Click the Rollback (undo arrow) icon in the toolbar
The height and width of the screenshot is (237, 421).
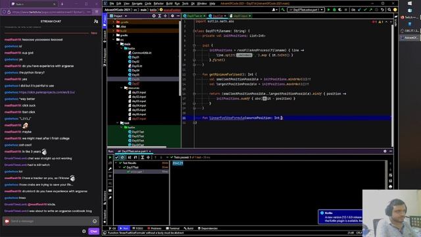click(382, 10)
